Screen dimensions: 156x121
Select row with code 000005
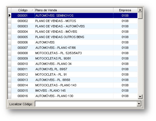(x=74, y=37)
